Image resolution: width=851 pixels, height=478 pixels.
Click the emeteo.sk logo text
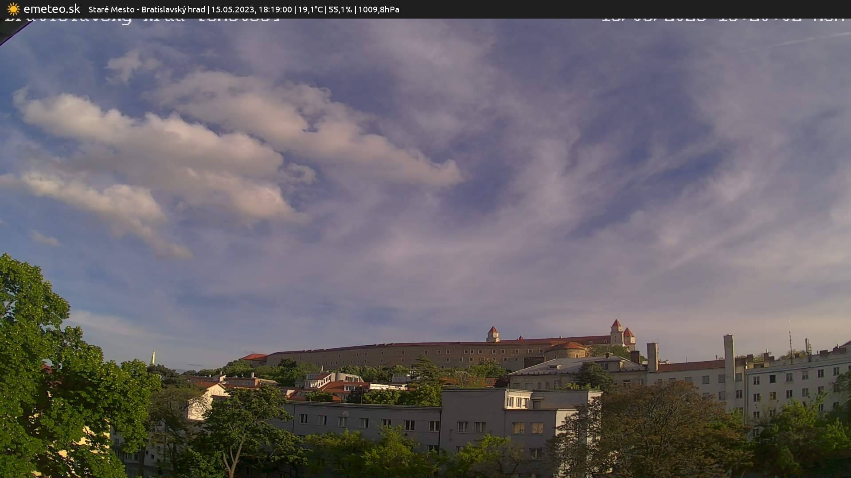coord(51,9)
